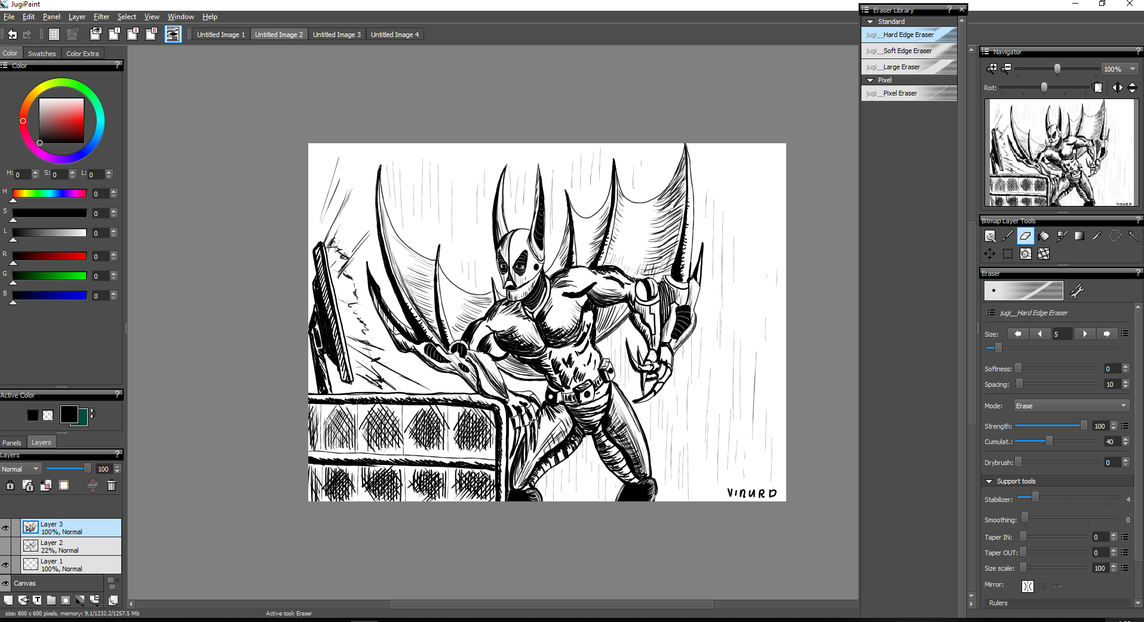Open the Filter menu

102,17
